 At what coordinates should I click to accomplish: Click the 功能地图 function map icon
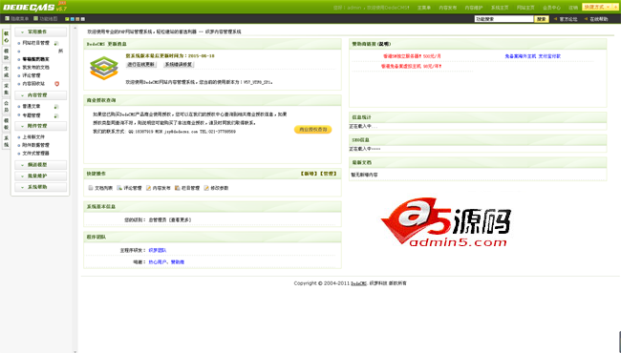tap(36, 18)
